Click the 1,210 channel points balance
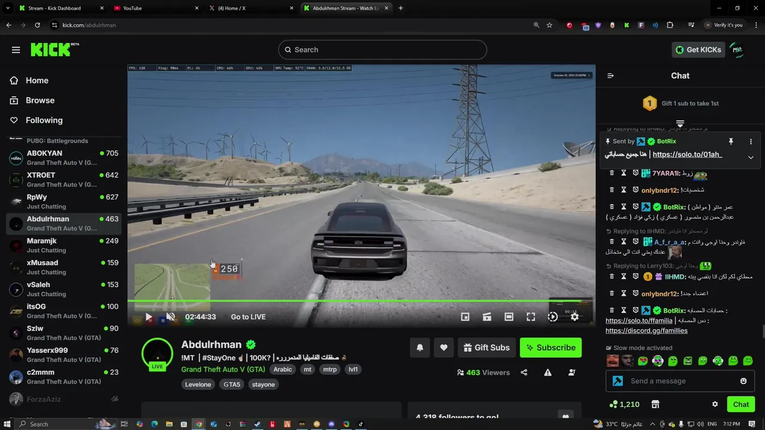Screen dimensions: 765x430 tap(625, 404)
